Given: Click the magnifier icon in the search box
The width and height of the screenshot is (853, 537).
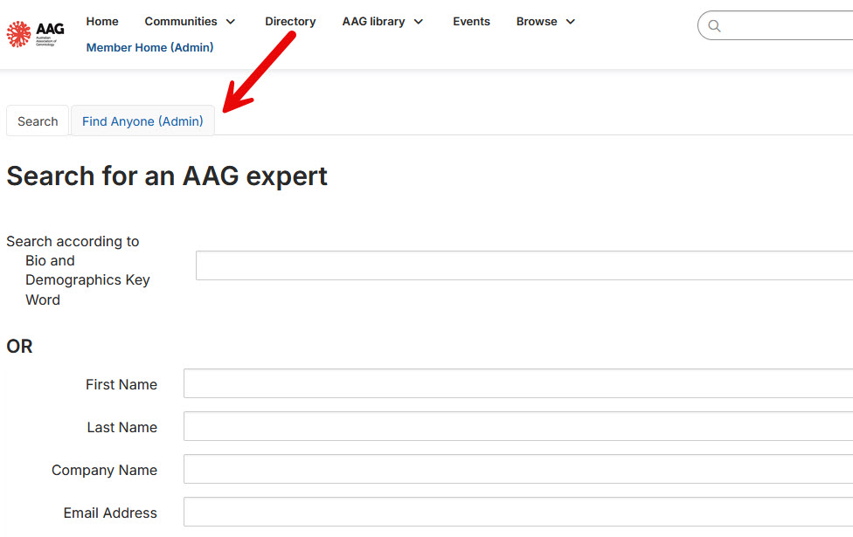Looking at the screenshot, I should [x=714, y=25].
